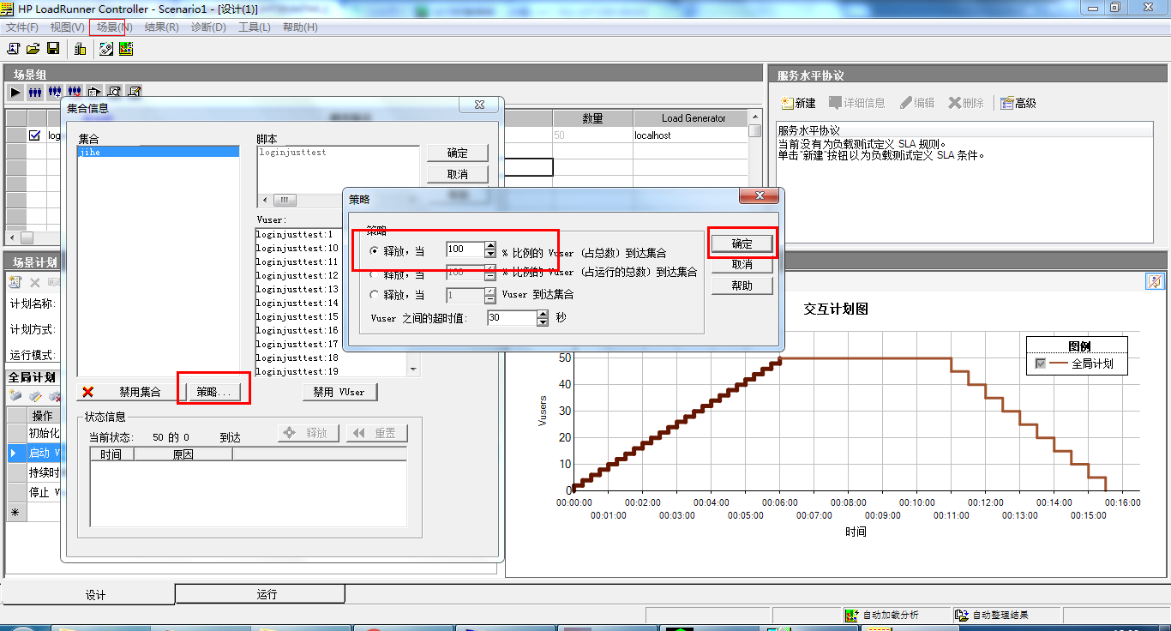The height and width of the screenshot is (631, 1171).
Task: Click the Save Scenario floppy icon
Action: tap(53, 49)
